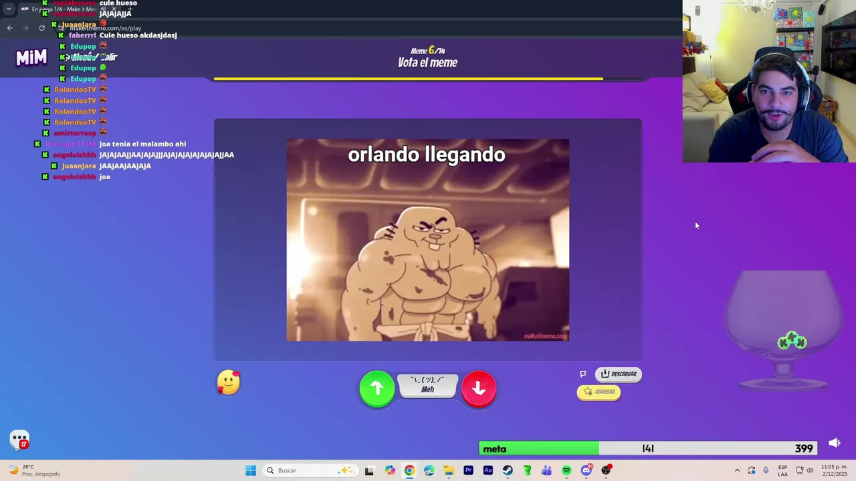This screenshot has width=856, height=481.
Task: Open OBS Studio from taskbar
Action: click(606, 470)
